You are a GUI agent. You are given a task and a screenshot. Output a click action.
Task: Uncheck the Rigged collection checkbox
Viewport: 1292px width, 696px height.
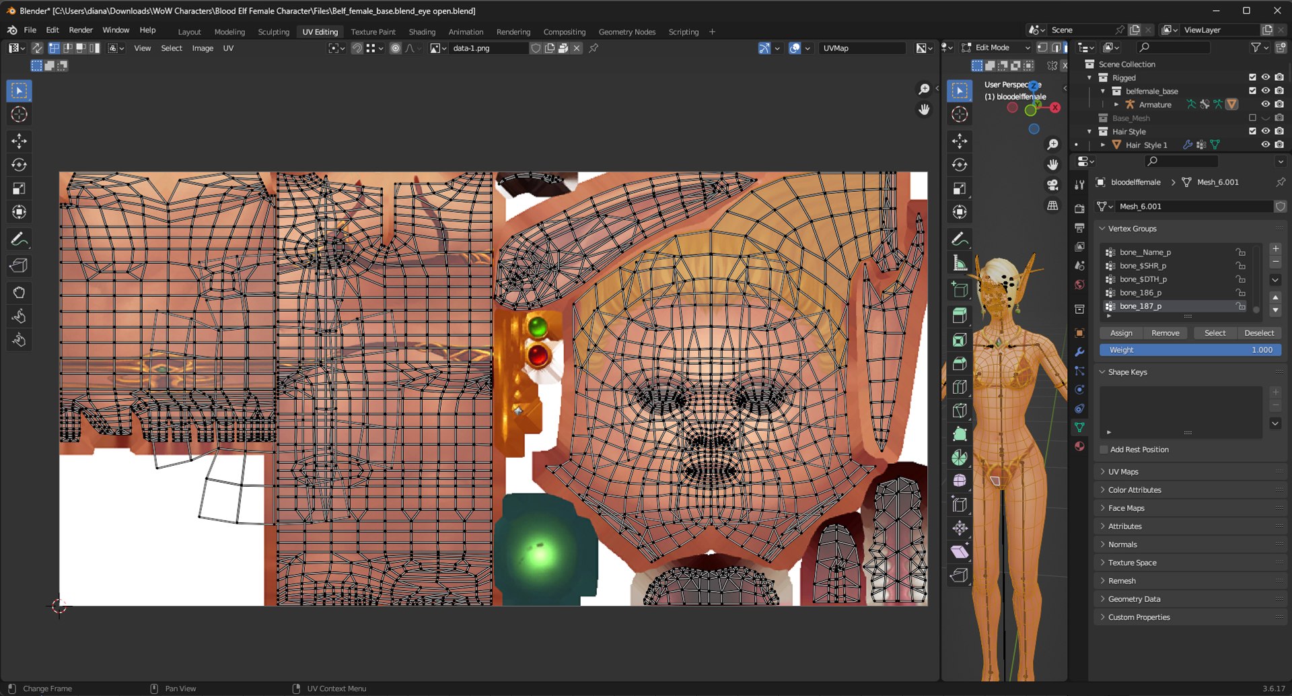[1252, 77]
